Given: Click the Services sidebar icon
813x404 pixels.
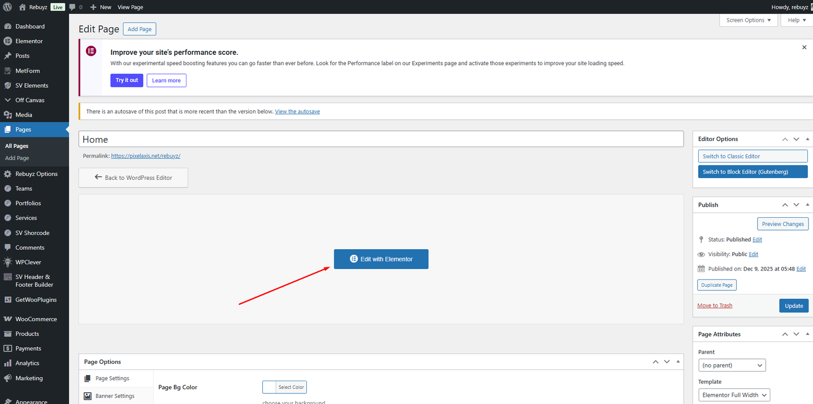Looking at the screenshot, I should 8,218.
